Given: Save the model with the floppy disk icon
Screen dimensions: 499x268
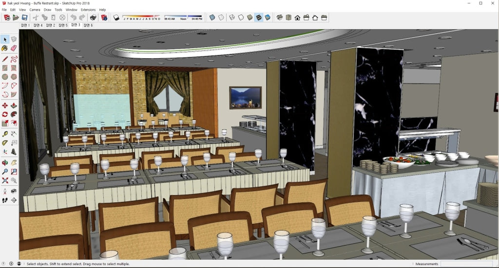Looking at the screenshot, I should pos(24,18).
